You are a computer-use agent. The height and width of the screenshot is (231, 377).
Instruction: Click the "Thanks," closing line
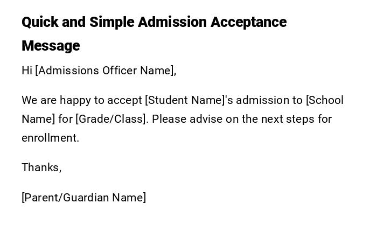[41, 167]
